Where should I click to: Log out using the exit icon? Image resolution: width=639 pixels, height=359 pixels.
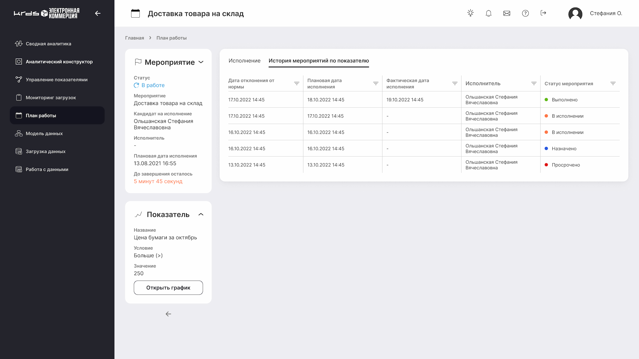point(543,13)
